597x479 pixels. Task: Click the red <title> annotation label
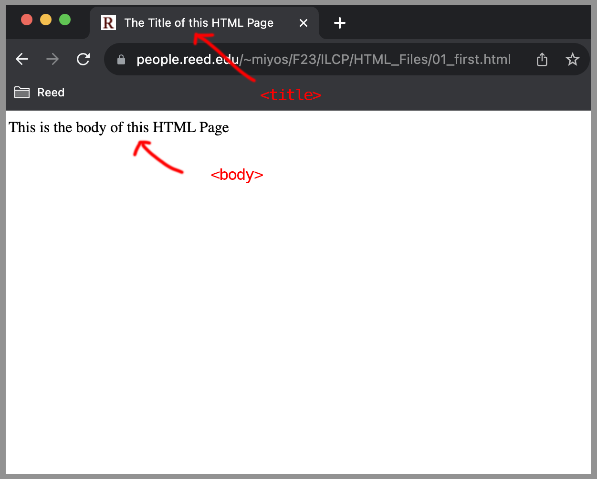(x=291, y=95)
